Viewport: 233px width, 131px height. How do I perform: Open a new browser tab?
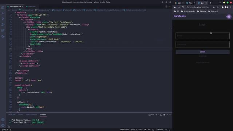click(x=210, y=3)
